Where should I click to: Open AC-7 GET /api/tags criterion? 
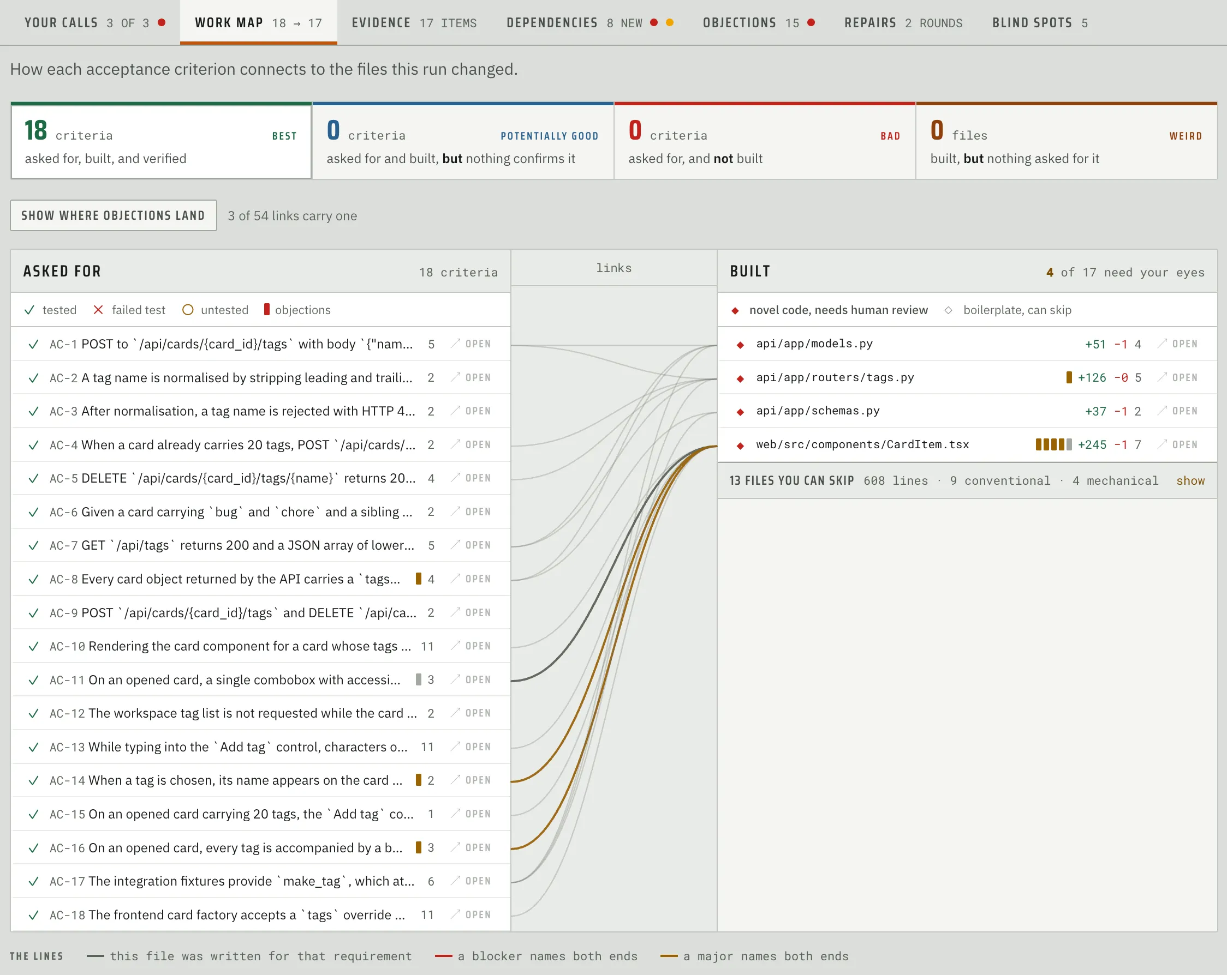click(470, 545)
